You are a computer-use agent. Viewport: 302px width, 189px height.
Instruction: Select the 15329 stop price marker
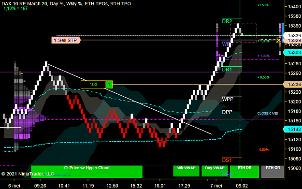tap(293, 40)
